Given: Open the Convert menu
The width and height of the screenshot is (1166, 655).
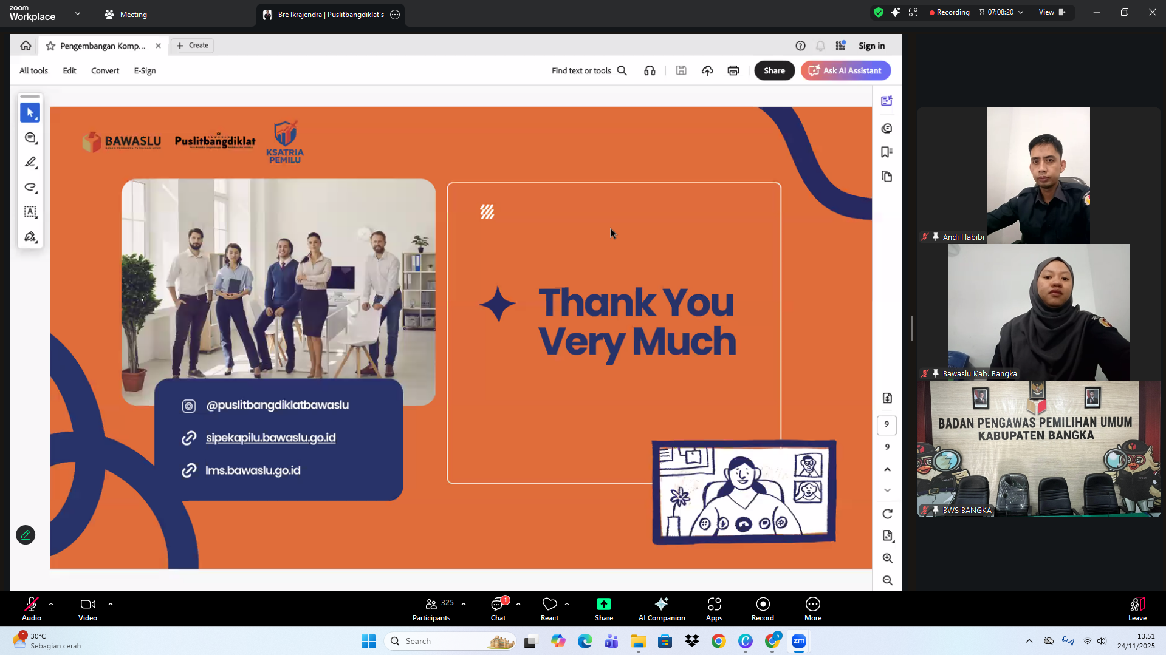Looking at the screenshot, I should coord(105,70).
